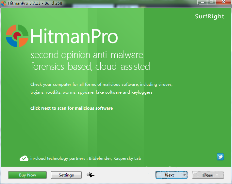Click the Close button beside Next
The image size is (232, 184).
pos(208,175)
